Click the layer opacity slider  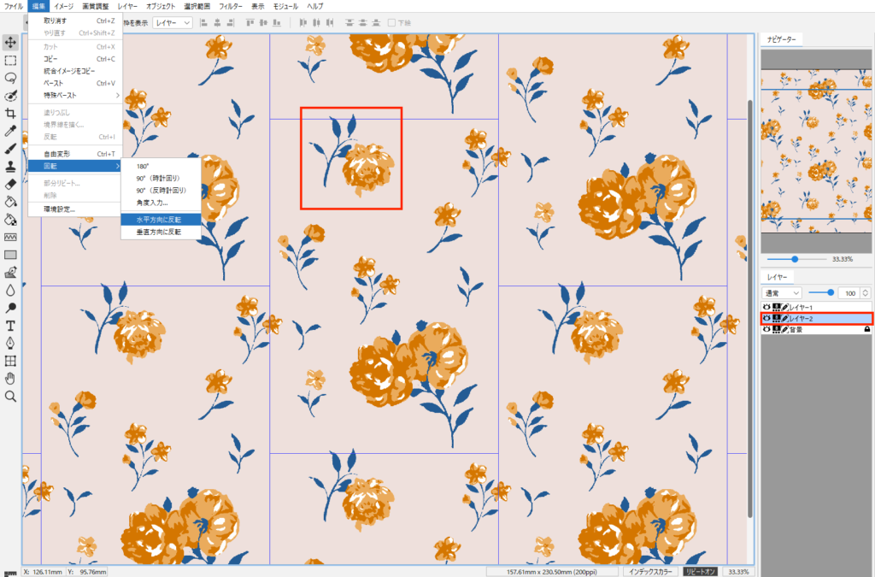(x=821, y=293)
